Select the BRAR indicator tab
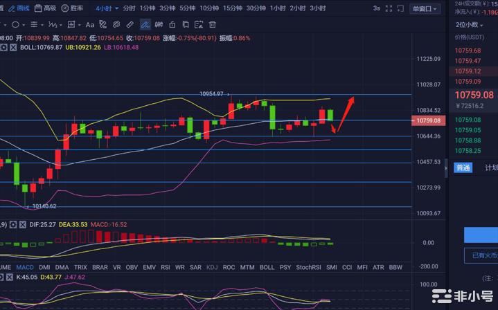498x310 pixels. (100, 268)
